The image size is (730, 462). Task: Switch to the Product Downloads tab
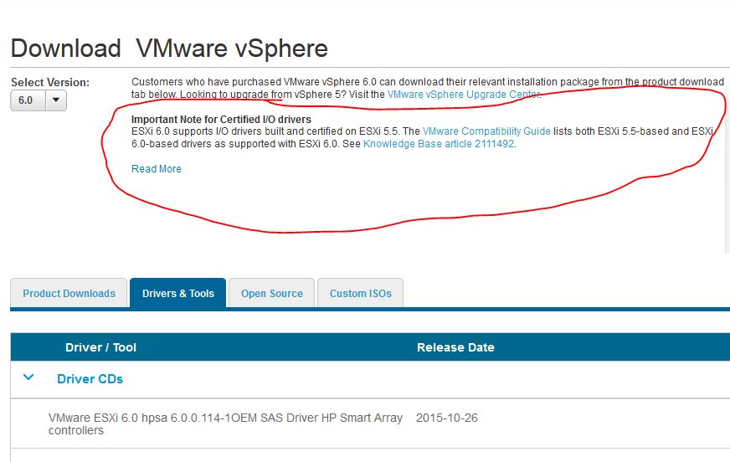[x=69, y=294]
